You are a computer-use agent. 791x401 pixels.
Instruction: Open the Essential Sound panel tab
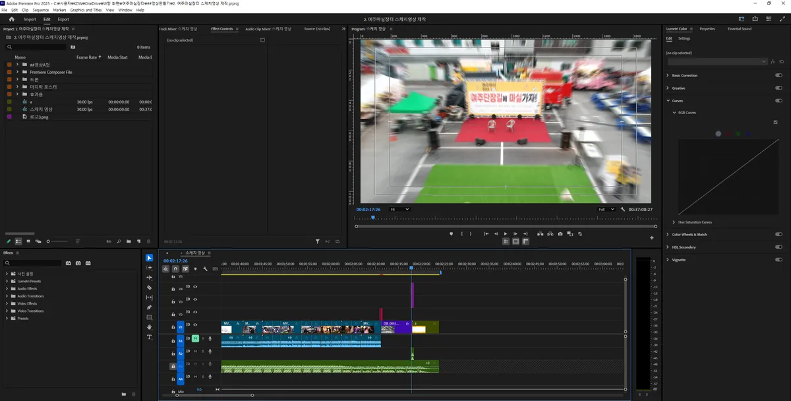739,29
